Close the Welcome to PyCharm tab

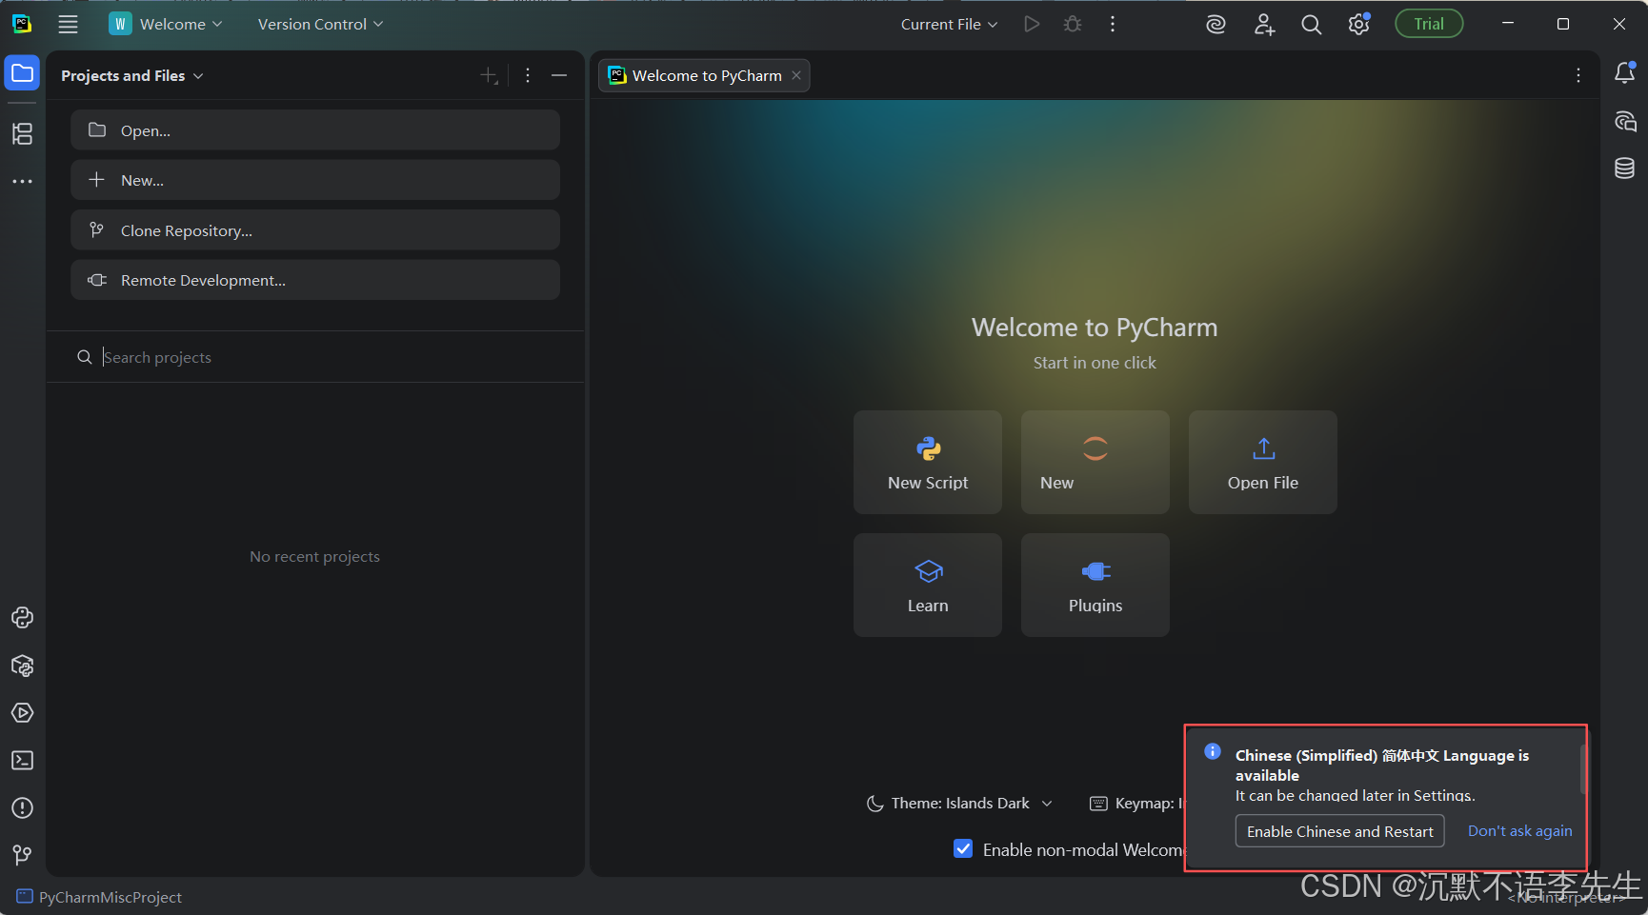tap(796, 75)
